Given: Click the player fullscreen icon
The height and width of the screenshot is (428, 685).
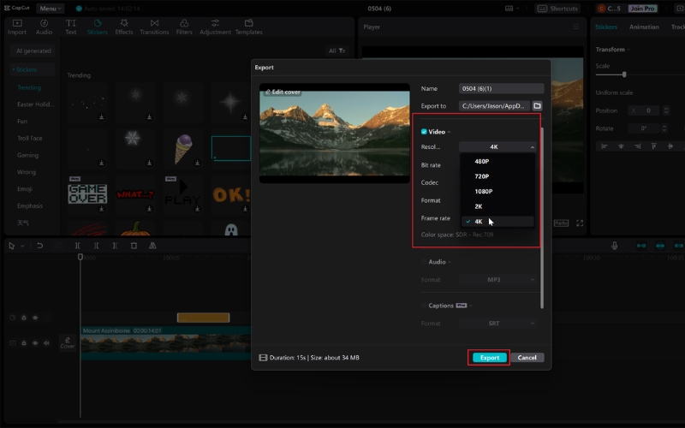Looking at the screenshot, I should coord(580,223).
